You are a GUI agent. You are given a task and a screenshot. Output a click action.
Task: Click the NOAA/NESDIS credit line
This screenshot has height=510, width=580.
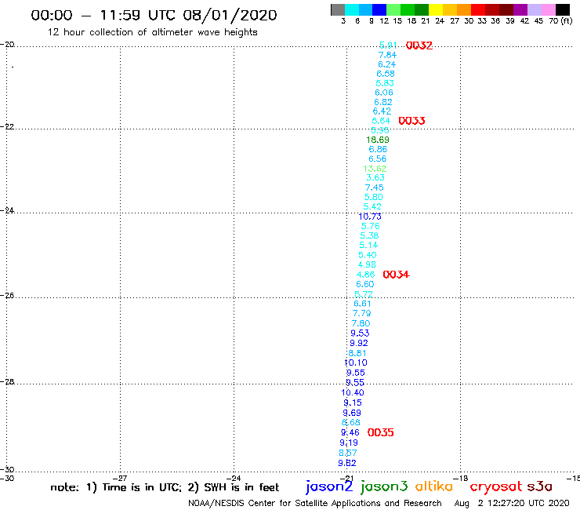click(315, 503)
